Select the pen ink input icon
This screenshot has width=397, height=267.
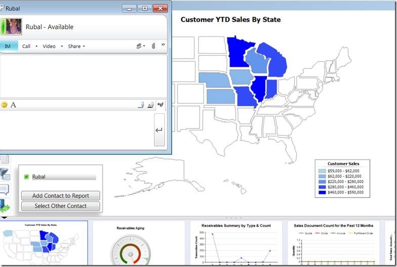tap(141, 105)
